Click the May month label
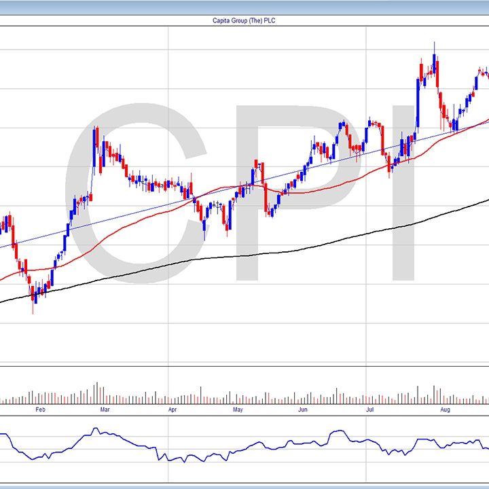Screen dimensions: 489x489 tap(238, 410)
